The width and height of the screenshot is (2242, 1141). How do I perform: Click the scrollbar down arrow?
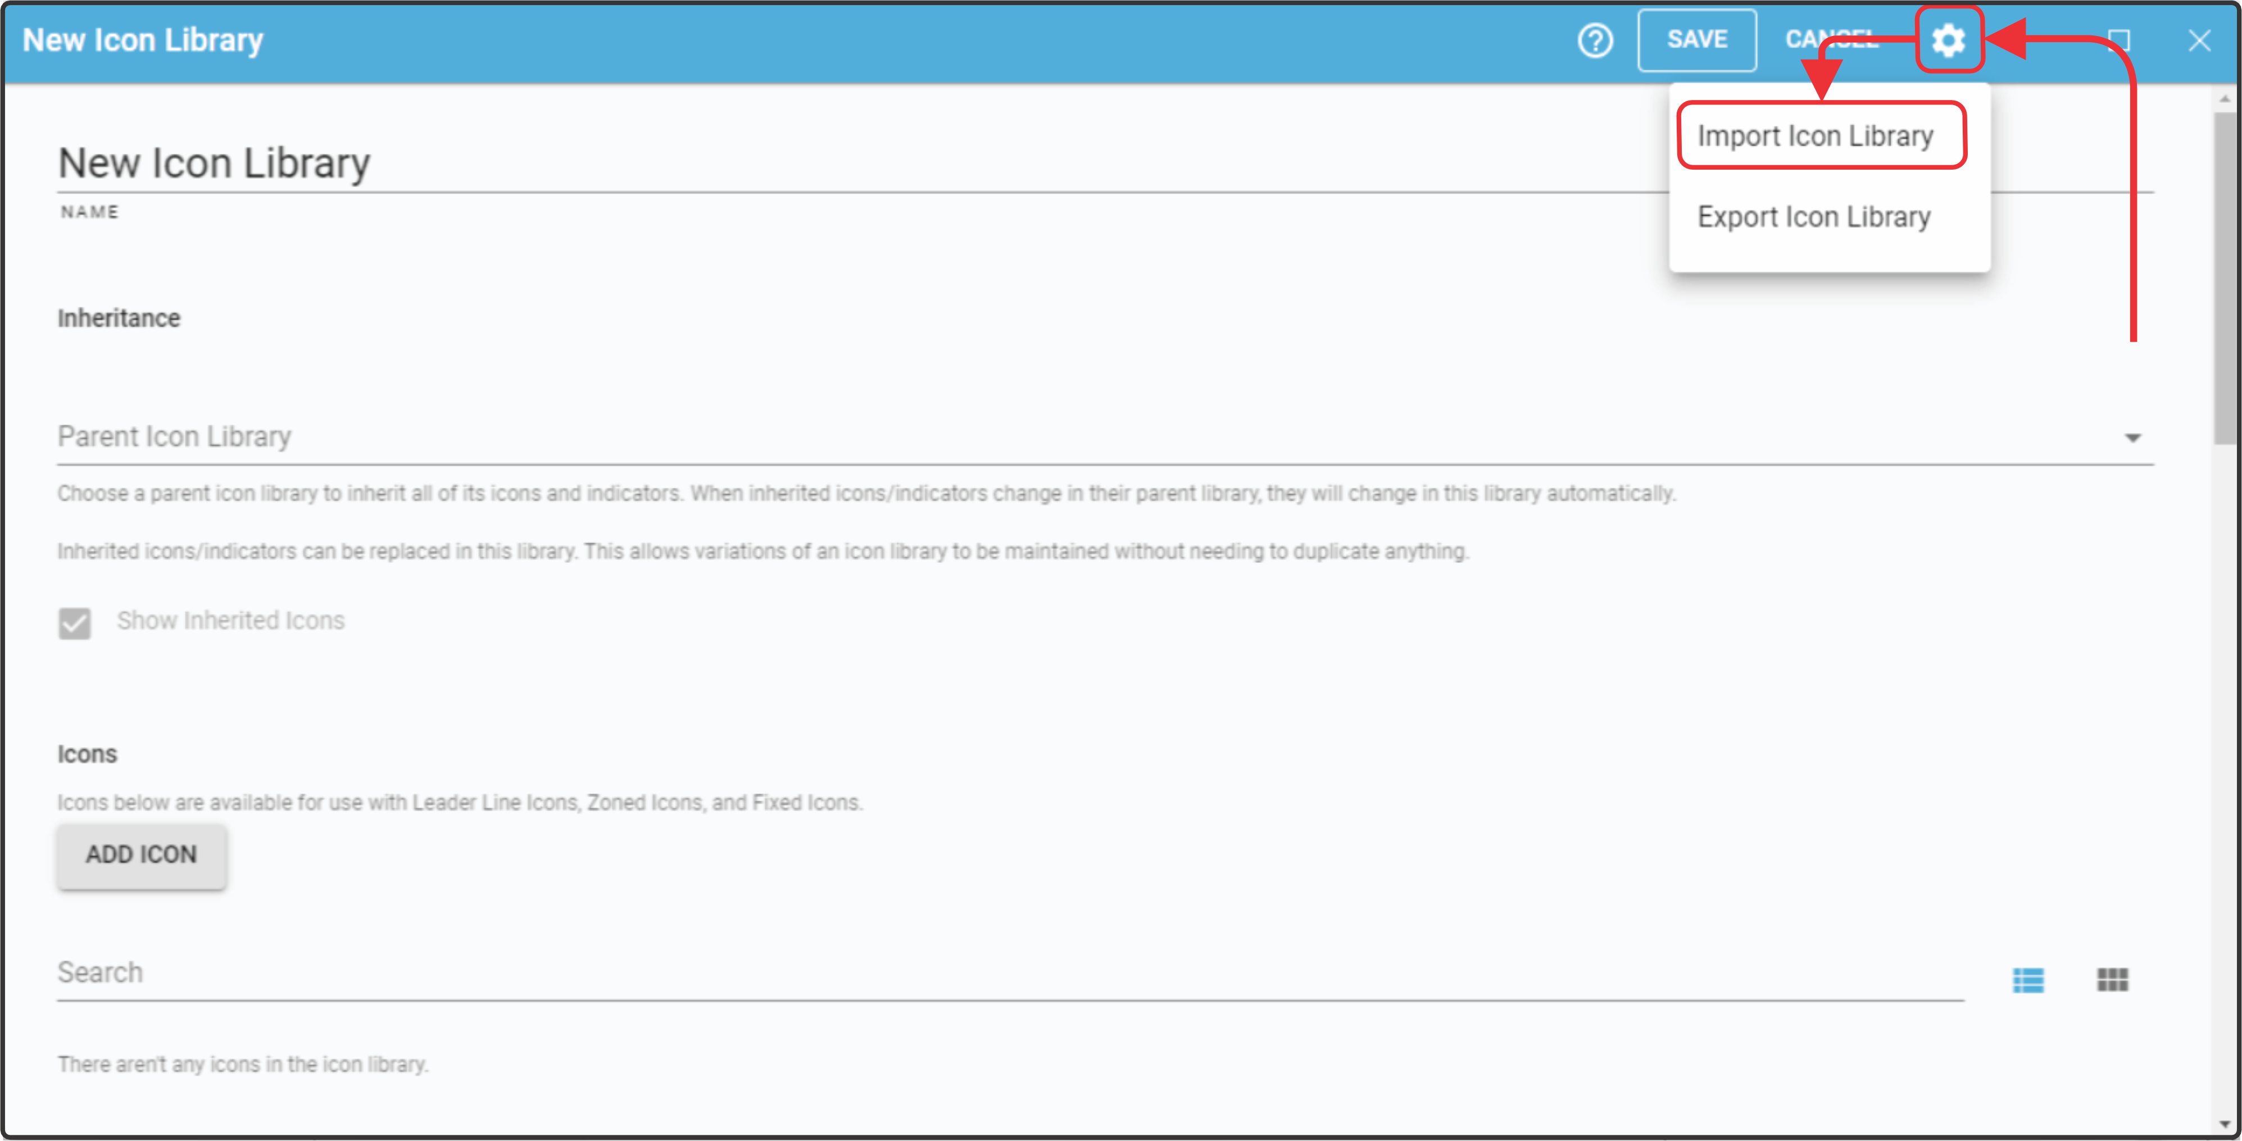pos(2225,1125)
